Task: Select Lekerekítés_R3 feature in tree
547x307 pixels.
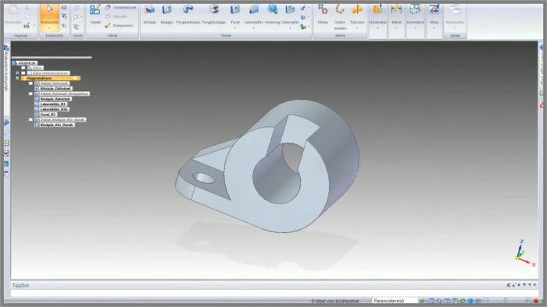Action: (x=53, y=104)
